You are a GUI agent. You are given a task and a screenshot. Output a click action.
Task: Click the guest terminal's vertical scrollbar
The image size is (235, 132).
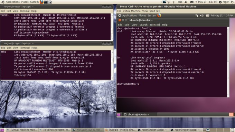point(228,62)
